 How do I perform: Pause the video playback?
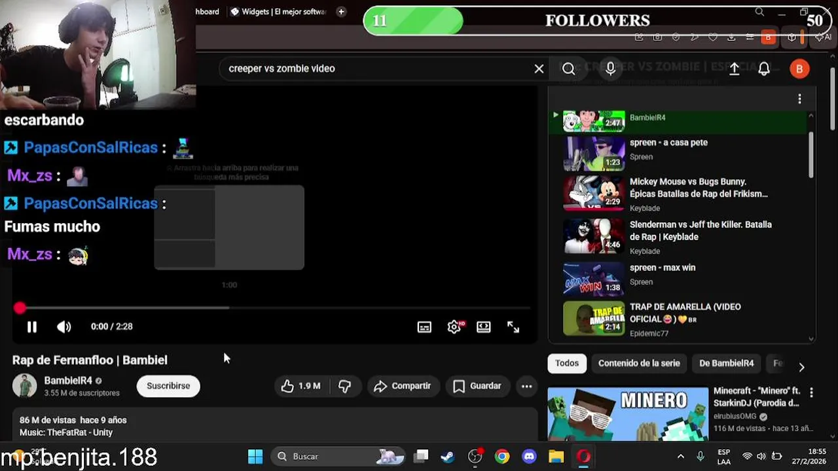31,326
